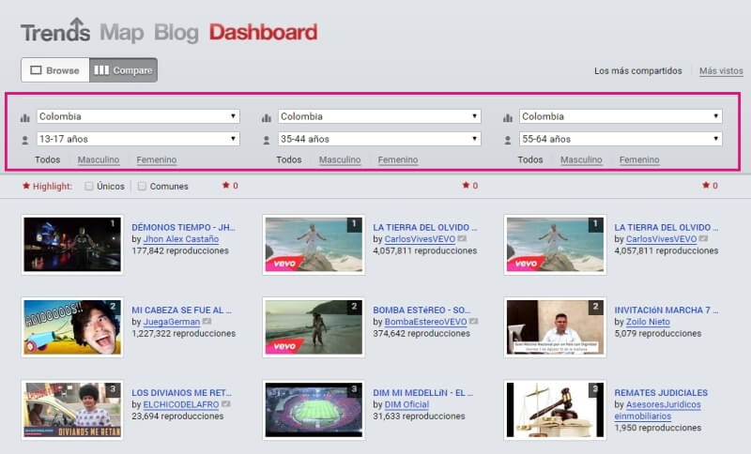
Task: Open the middle column Colombia country dropdown
Action: pyautogui.click(x=379, y=116)
